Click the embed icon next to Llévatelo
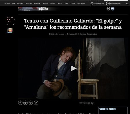 tap(89, 103)
